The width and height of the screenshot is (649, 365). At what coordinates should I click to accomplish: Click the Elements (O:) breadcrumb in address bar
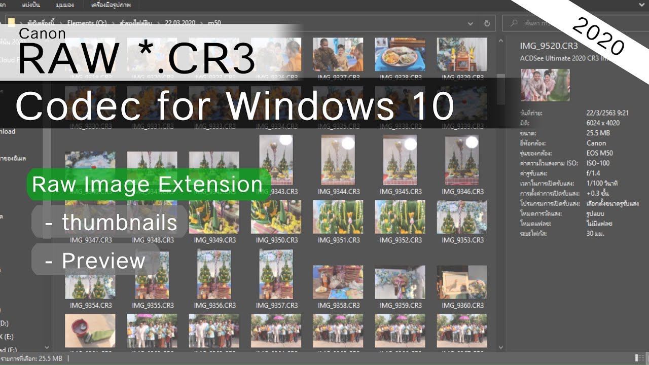pyautogui.click(x=87, y=23)
